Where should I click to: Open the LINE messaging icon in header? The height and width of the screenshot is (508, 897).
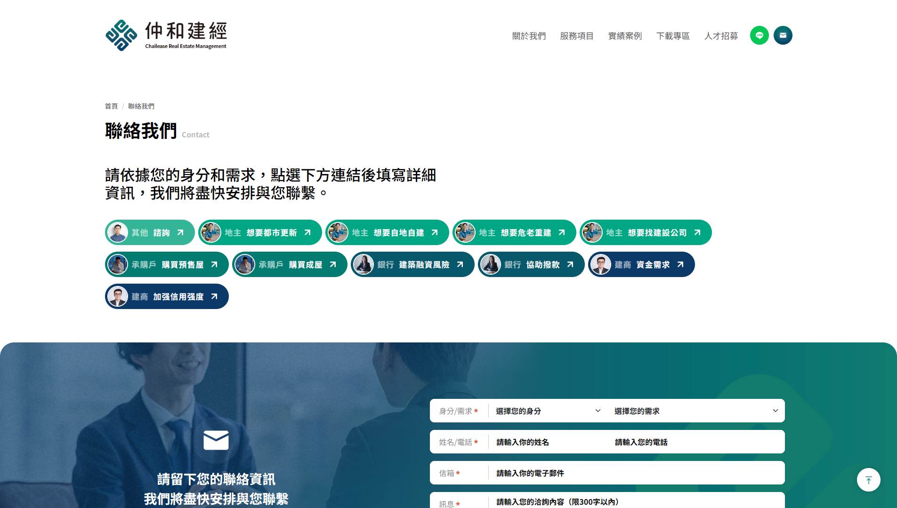759,35
